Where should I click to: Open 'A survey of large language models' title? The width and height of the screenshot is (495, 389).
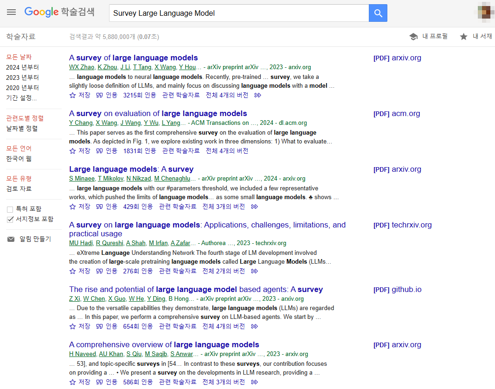click(134, 58)
